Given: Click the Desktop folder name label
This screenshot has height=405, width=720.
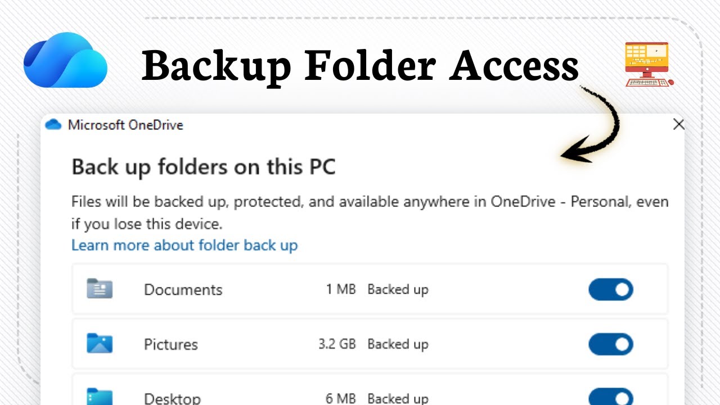Looking at the screenshot, I should pyautogui.click(x=172, y=399).
